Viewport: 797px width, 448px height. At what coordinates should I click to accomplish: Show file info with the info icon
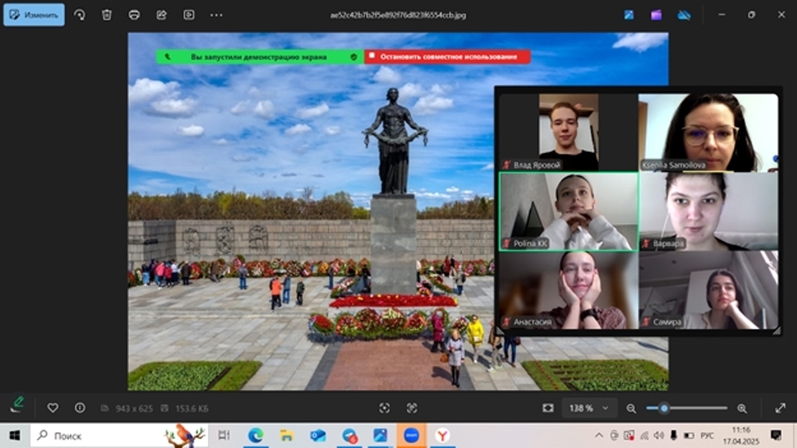click(x=79, y=408)
